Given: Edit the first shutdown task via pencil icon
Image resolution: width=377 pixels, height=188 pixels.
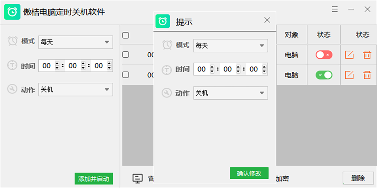Looking at the screenshot, I should pos(349,55).
